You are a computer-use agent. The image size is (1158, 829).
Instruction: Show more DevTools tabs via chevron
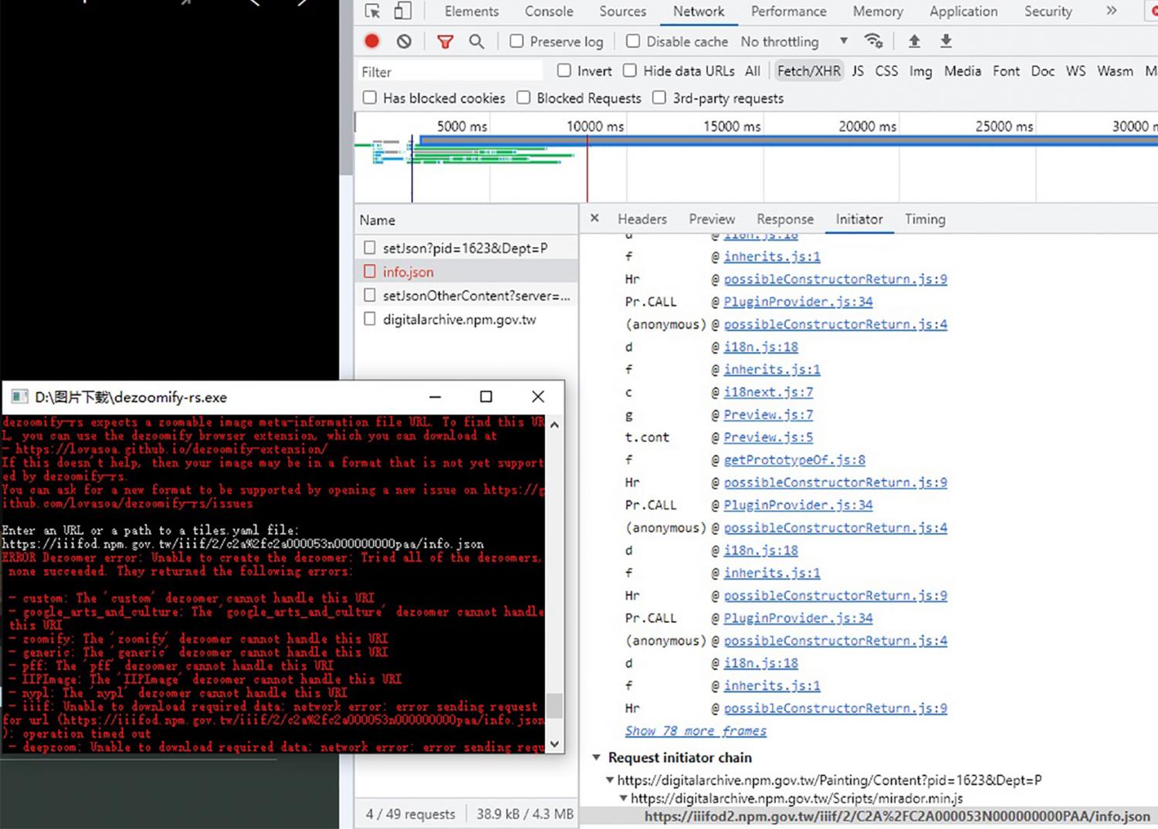pyautogui.click(x=1111, y=11)
